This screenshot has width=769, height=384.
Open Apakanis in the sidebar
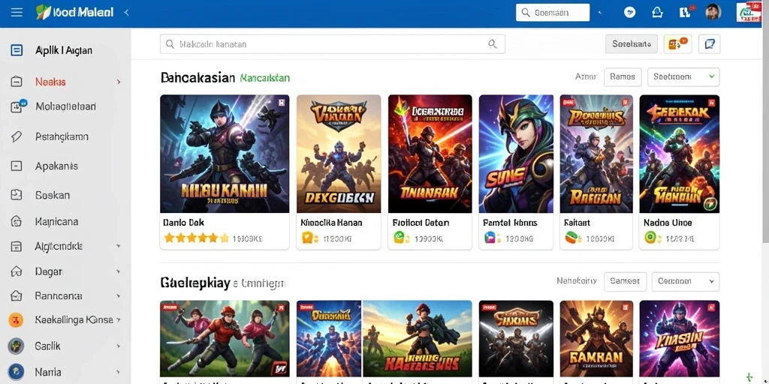point(56,166)
